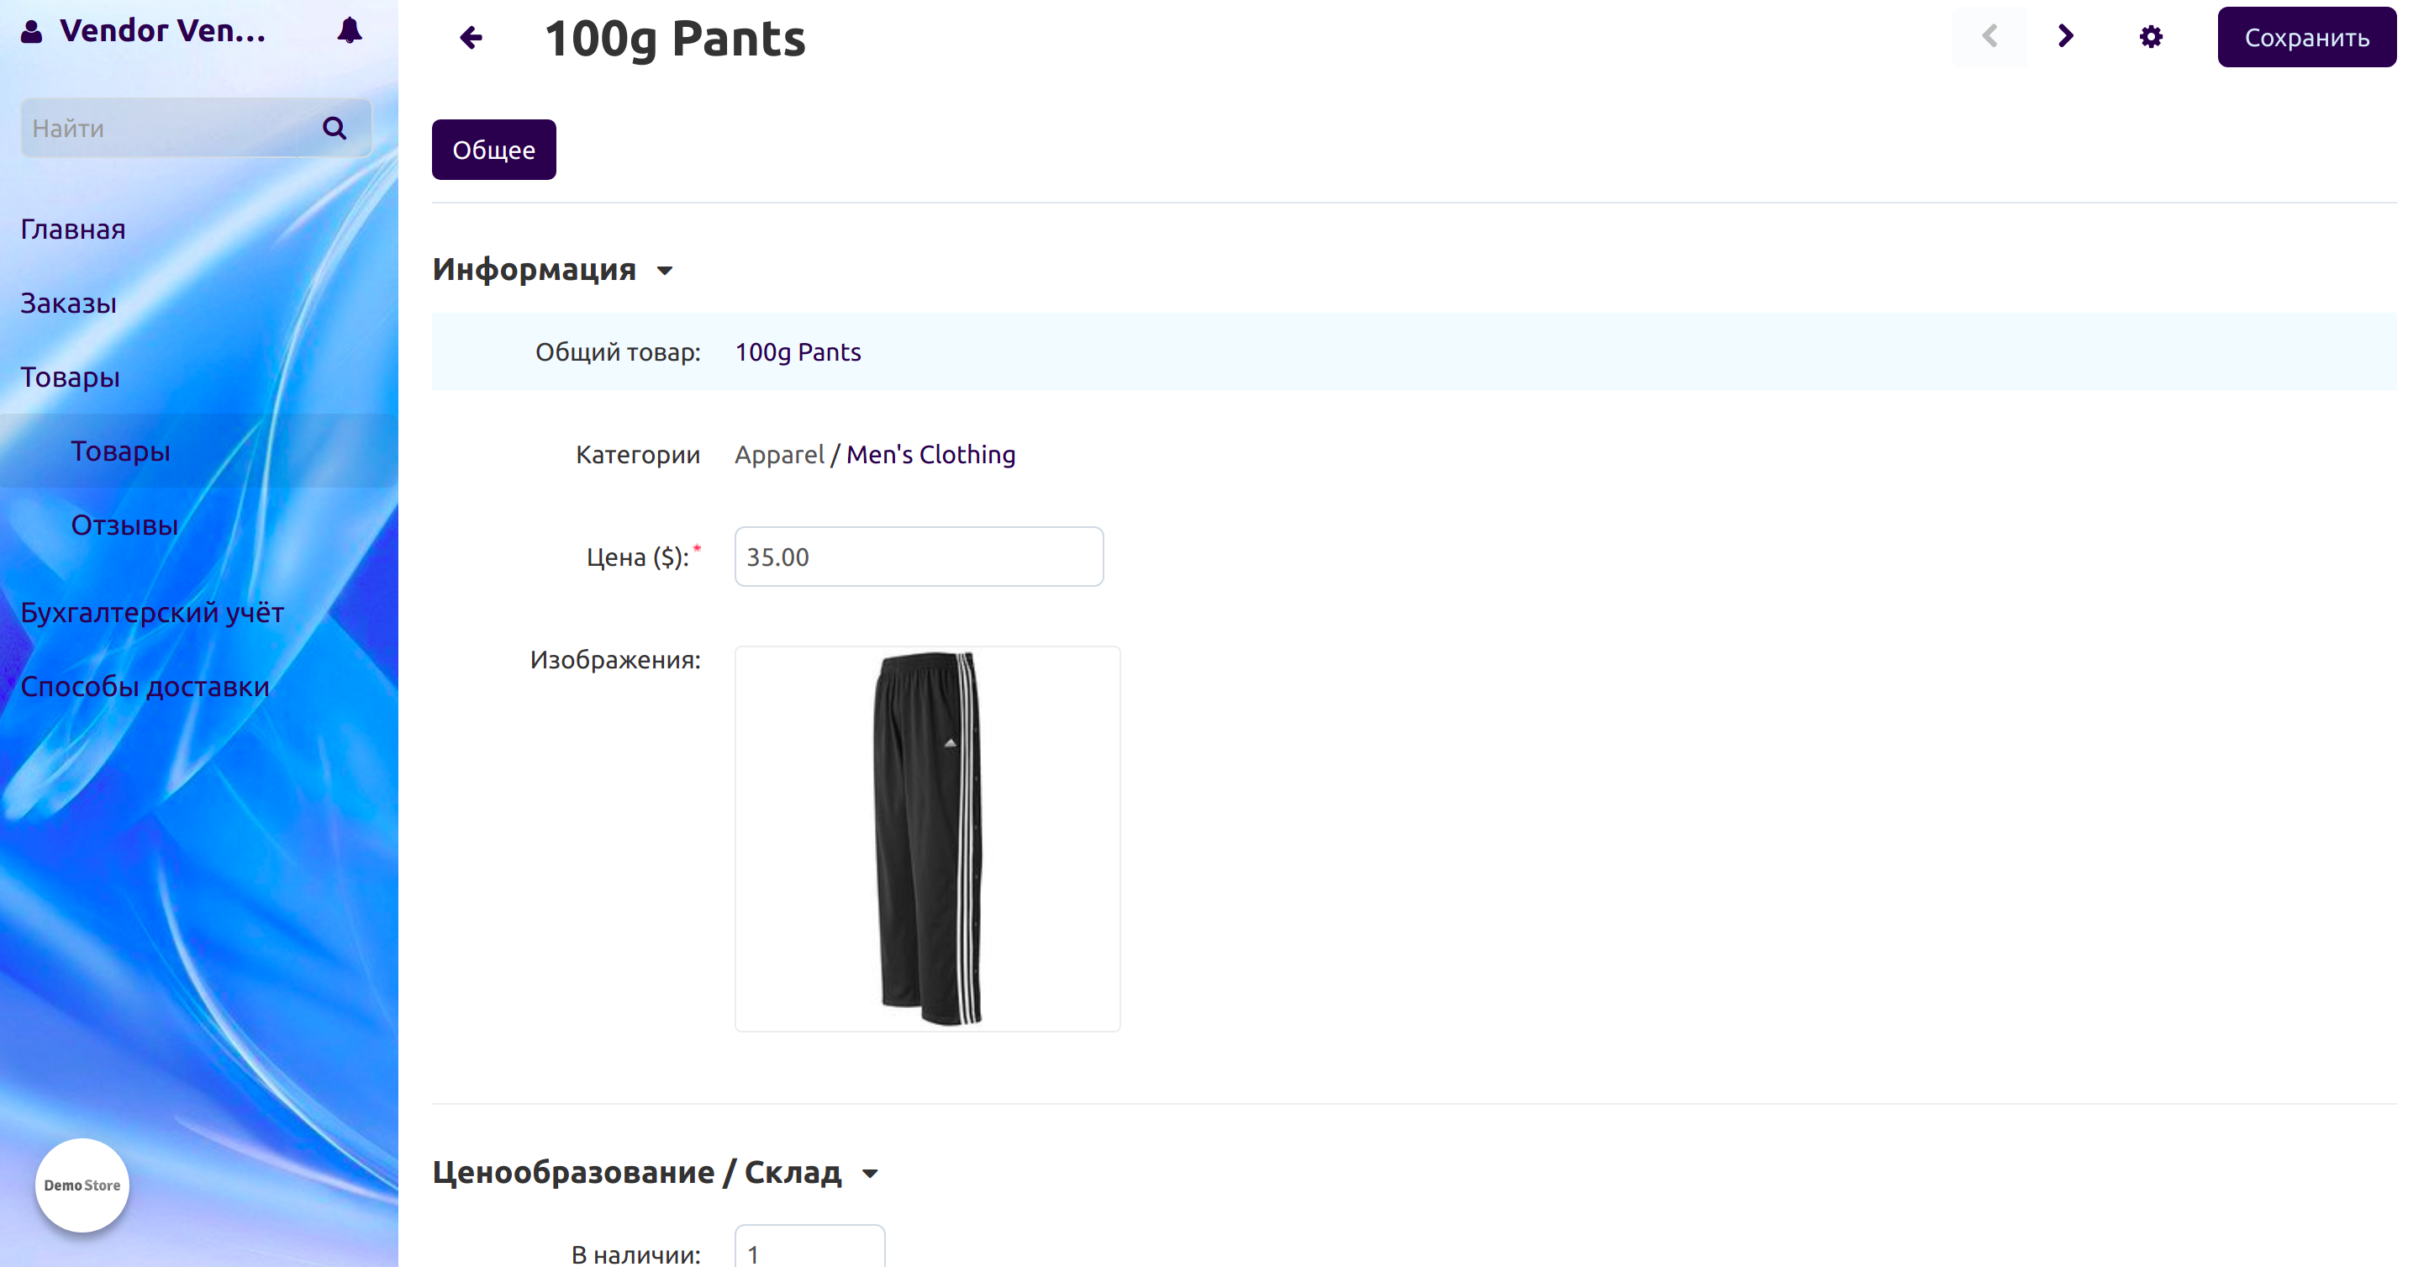2429x1267 pixels.
Task: Open the Demo Store round badge
Action: [x=82, y=1185]
